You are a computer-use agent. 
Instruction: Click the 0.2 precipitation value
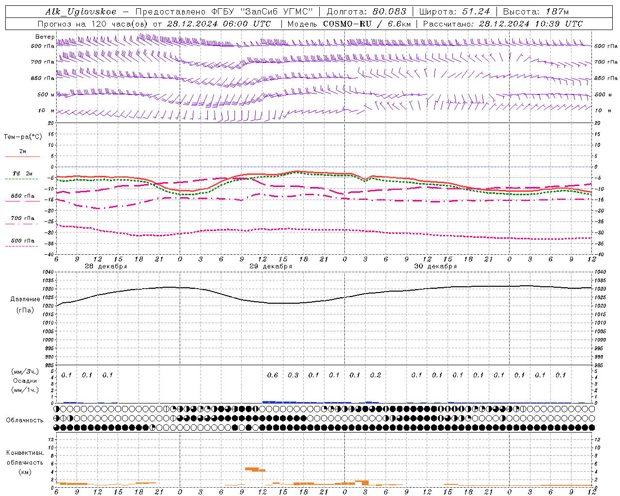tap(375, 375)
